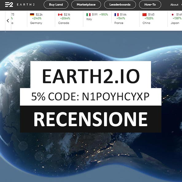
Task: Select the France price card
Action: coord(125,19)
